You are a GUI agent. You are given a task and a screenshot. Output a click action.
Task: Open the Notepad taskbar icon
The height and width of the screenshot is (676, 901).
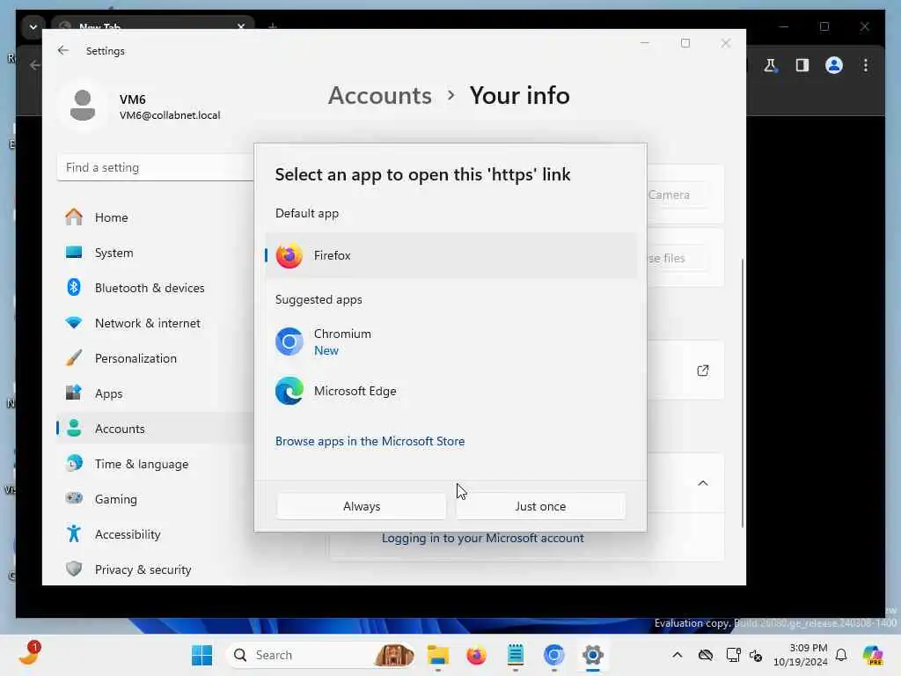[x=516, y=655]
